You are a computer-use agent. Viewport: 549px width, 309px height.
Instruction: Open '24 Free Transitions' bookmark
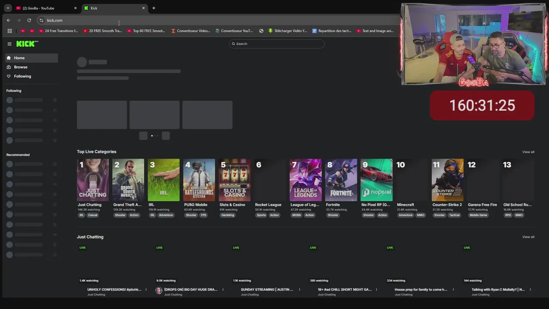[58, 31]
